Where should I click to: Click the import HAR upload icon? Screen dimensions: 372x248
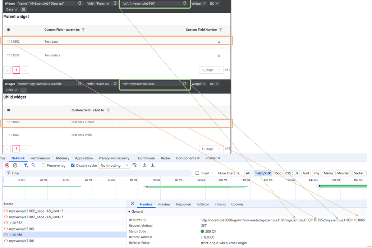click(144, 165)
